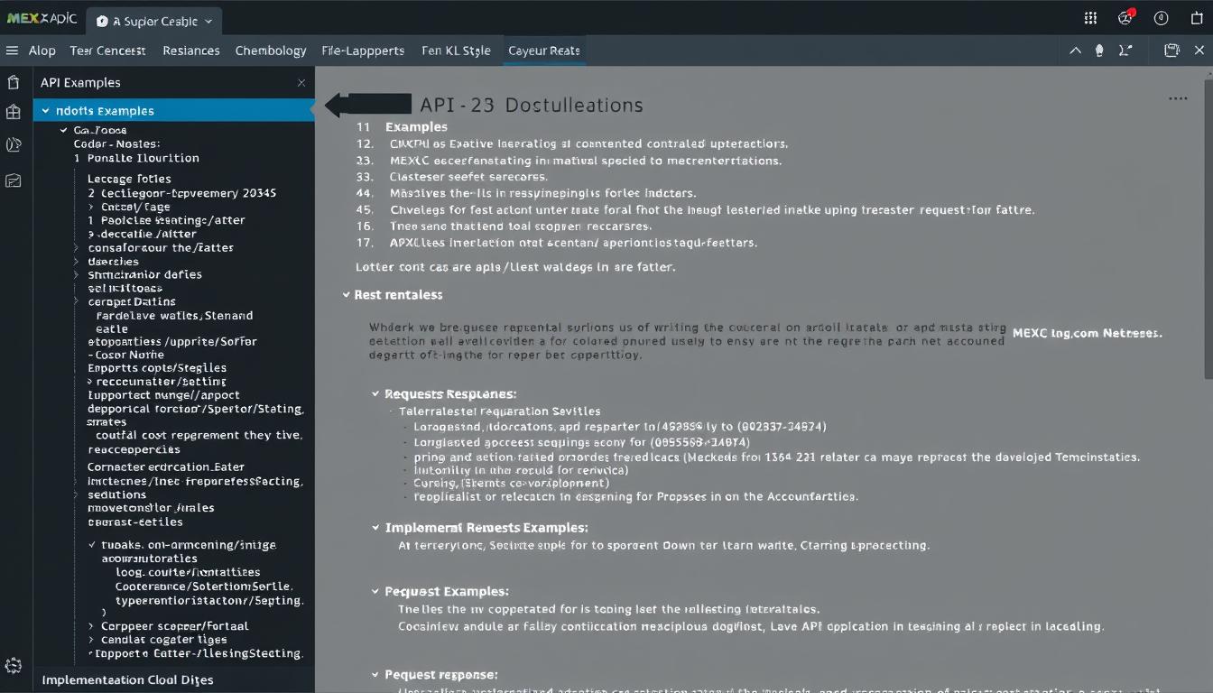Viewport: 1213px width, 693px height.
Task: Click the lightbulb icon in toolbar
Action: click(1099, 51)
